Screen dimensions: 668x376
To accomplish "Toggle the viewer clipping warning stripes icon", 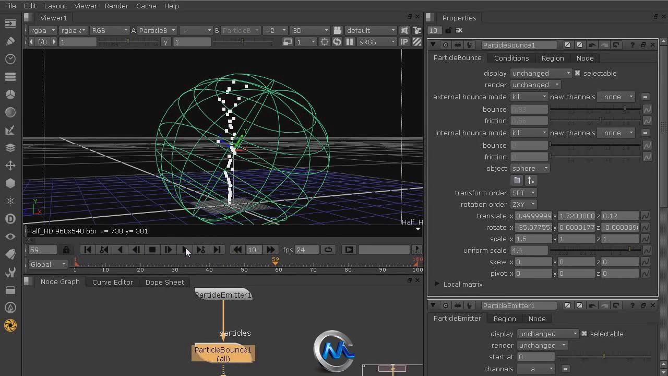I will point(417,42).
